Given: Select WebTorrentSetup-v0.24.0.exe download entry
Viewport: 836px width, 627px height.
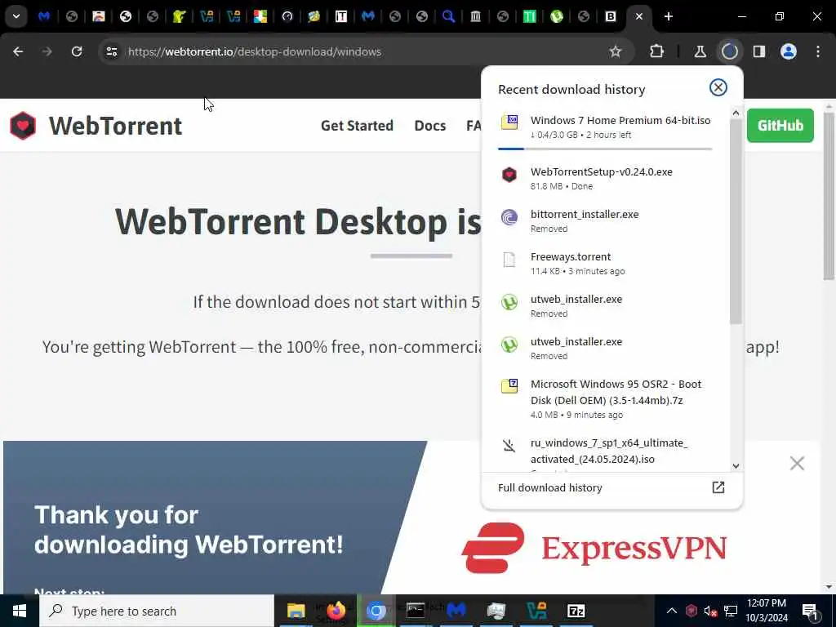Looking at the screenshot, I should tap(605, 179).
